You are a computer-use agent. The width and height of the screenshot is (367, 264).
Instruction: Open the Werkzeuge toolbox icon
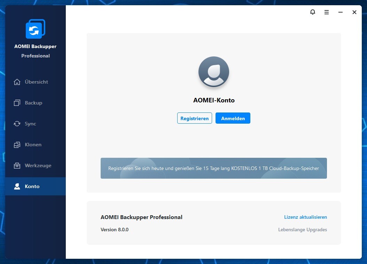17,166
